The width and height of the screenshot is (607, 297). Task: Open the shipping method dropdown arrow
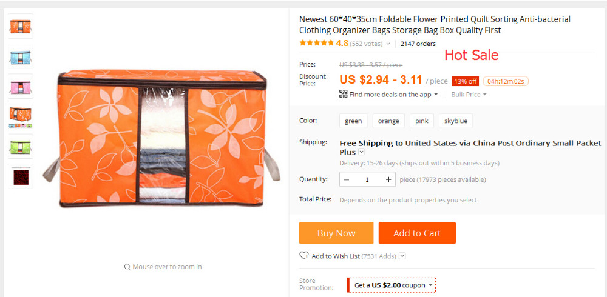[x=362, y=152]
